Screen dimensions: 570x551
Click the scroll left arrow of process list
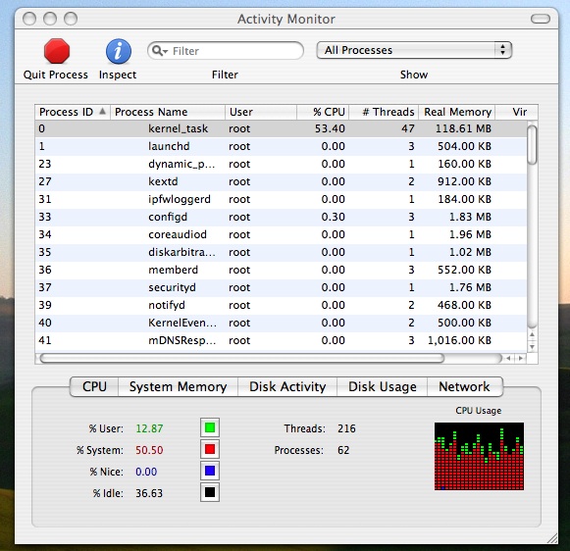(x=508, y=359)
